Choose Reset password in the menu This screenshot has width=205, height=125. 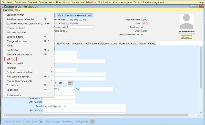point(15,63)
